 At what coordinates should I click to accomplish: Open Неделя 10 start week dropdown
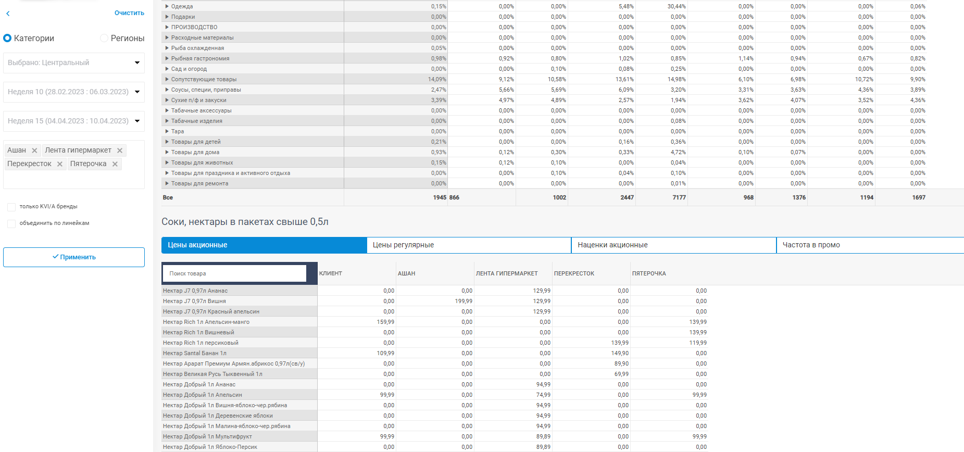pyautogui.click(x=74, y=92)
